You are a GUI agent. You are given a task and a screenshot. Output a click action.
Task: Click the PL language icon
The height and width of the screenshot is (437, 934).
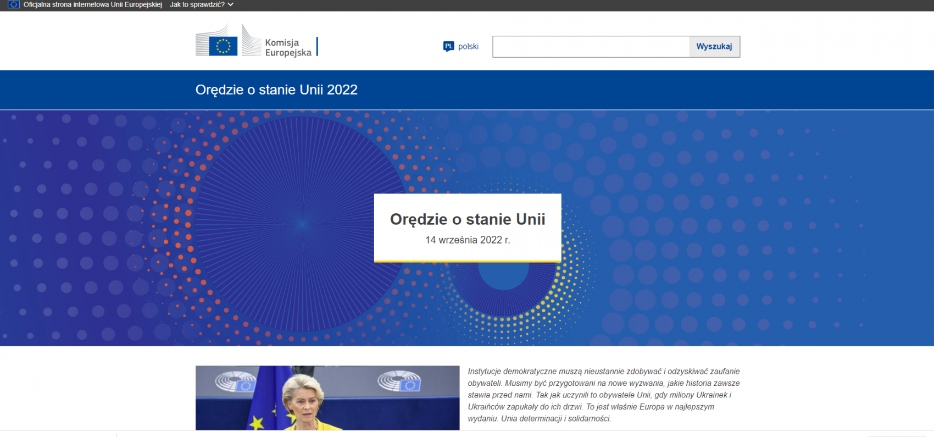[x=448, y=46]
